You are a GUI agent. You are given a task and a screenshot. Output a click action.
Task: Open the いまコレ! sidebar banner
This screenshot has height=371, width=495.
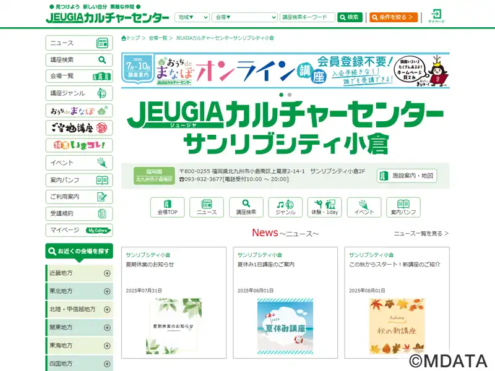pos(79,145)
